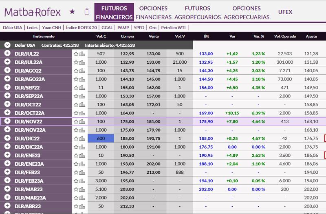This screenshot has height=214, width=326.
Task: Go to the Petróleo WTI filter link
Action: click(174, 28)
